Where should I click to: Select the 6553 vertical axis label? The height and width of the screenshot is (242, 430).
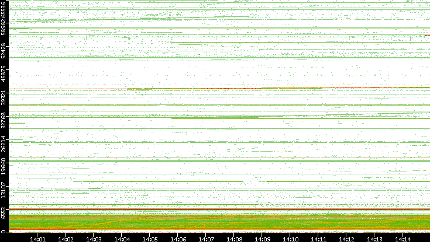[x=4, y=213]
